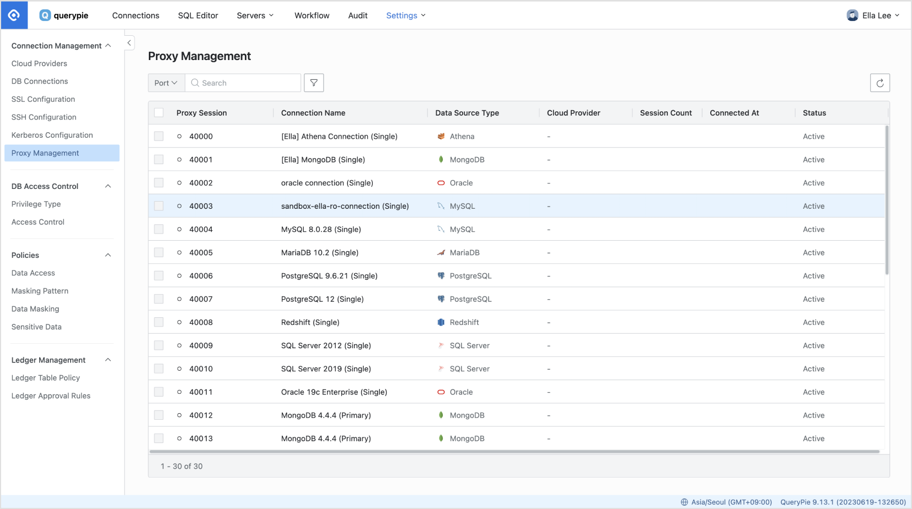Viewport: 912px width, 509px height.
Task: Select all rows with the header checkbox
Action: (159, 112)
